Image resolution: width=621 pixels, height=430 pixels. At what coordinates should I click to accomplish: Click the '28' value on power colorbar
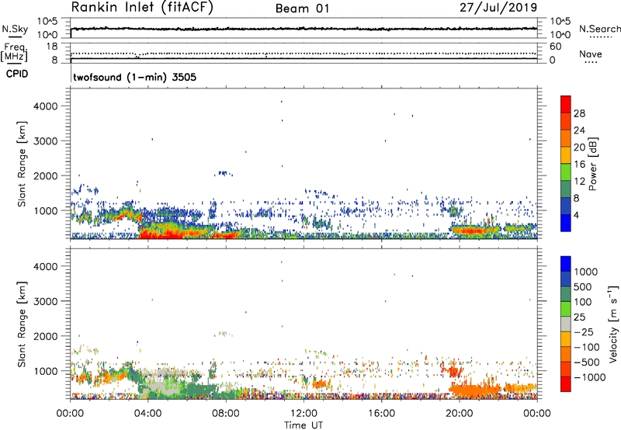pos(579,113)
